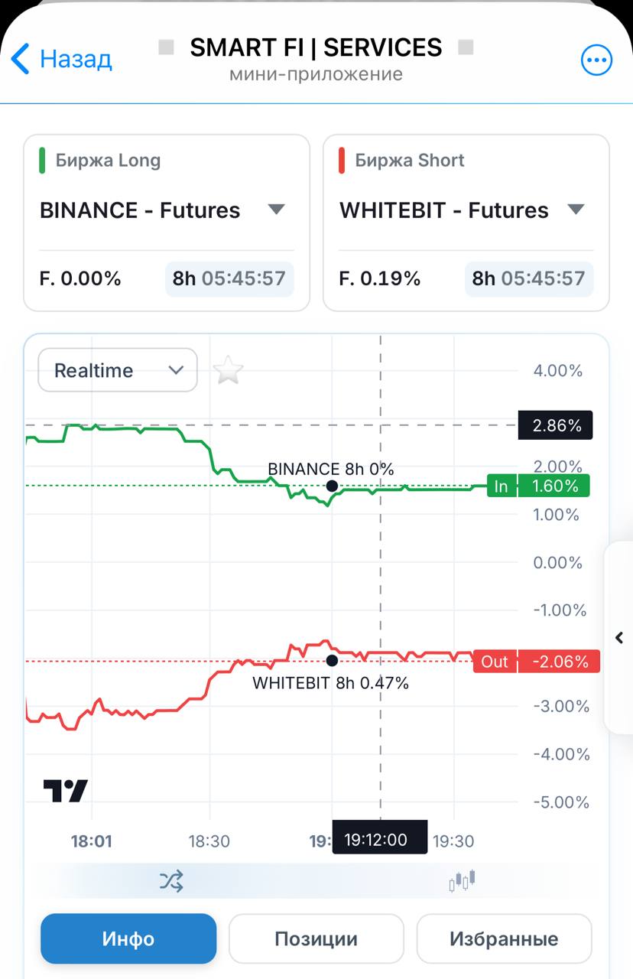
Task: Open the Избранные tab
Action: tap(504, 938)
